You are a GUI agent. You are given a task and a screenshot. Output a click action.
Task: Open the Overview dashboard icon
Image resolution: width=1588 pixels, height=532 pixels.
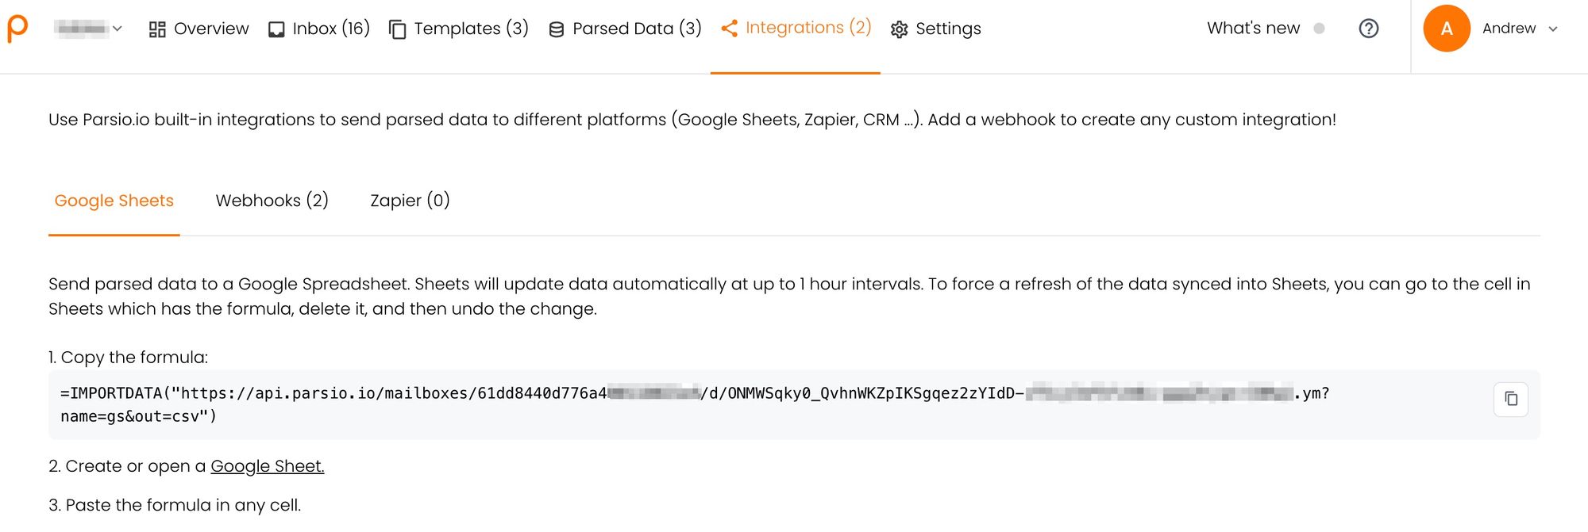(157, 29)
